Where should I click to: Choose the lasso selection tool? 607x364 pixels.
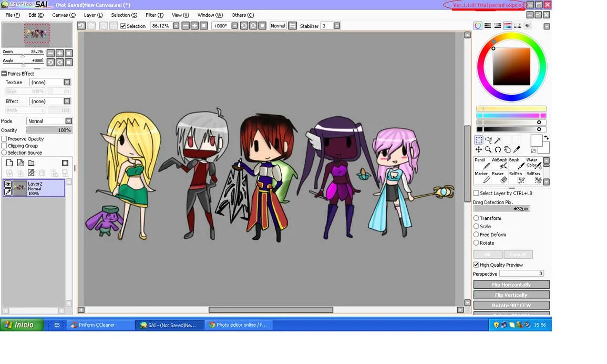[x=488, y=140]
